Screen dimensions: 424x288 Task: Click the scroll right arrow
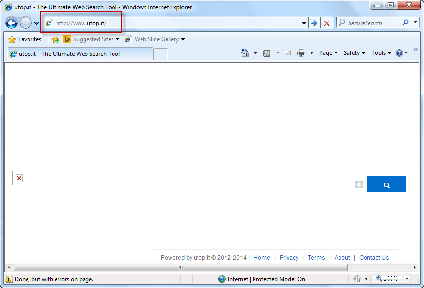coord(415,267)
